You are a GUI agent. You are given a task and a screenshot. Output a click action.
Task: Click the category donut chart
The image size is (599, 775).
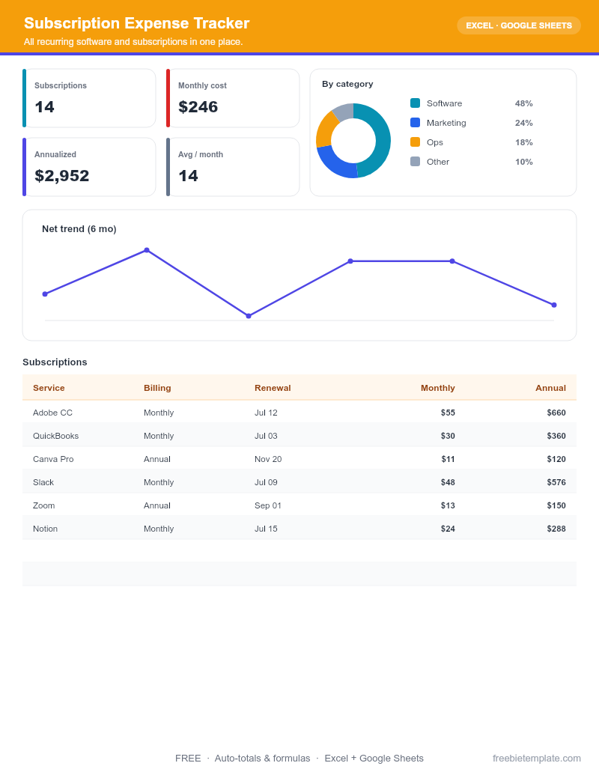tap(353, 140)
